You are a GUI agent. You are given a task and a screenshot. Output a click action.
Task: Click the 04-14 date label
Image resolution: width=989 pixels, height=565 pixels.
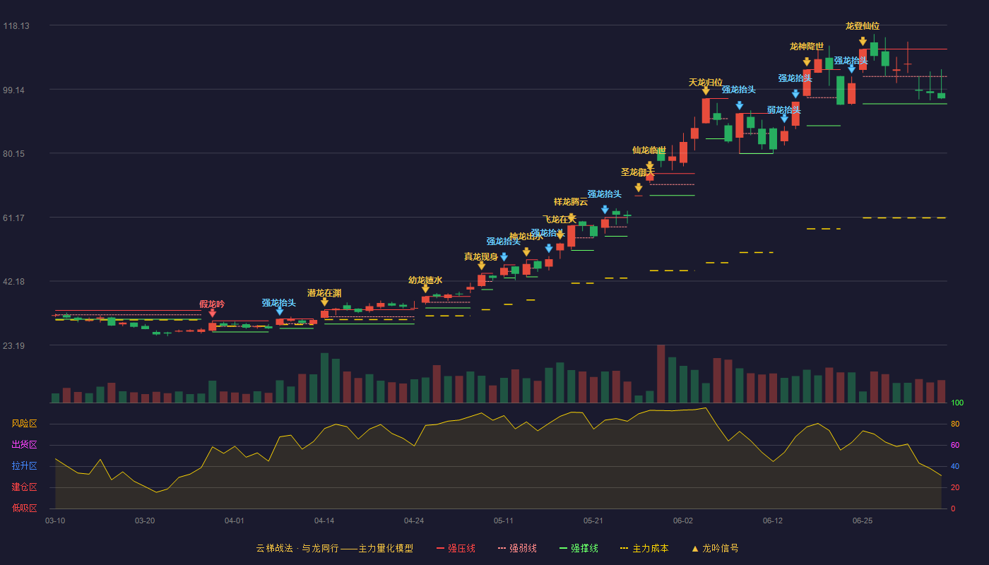pyautogui.click(x=324, y=521)
